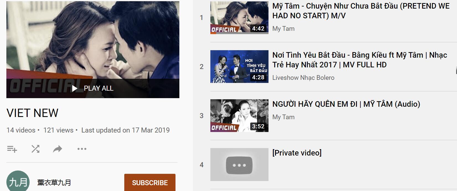Open the Nơi Tình Yêu Bắt Đầu video title
This screenshot has width=457, height=191.
pos(360,60)
